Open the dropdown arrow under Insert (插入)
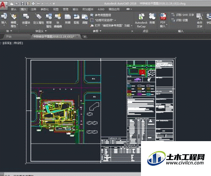Viewport: 211px width, 176px height. (x=4, y=25)
